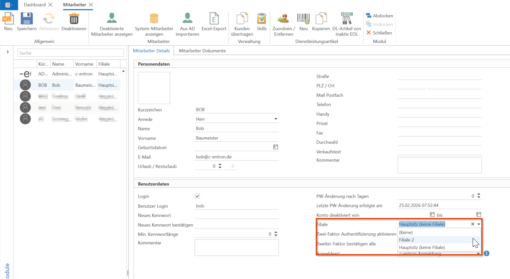
Task: Close the module with Schließen
Action: pos(379,33)
